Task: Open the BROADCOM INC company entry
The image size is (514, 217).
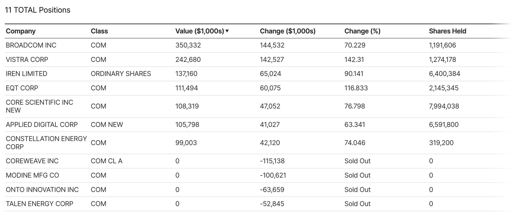Action: click(31, 45)
